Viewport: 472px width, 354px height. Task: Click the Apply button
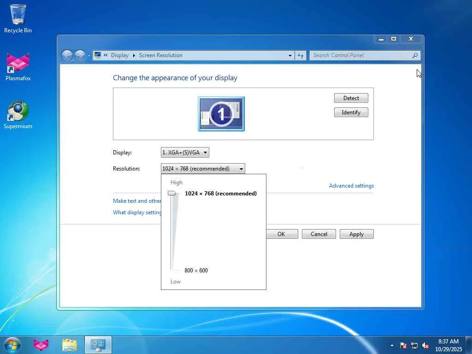click(356, 234)
